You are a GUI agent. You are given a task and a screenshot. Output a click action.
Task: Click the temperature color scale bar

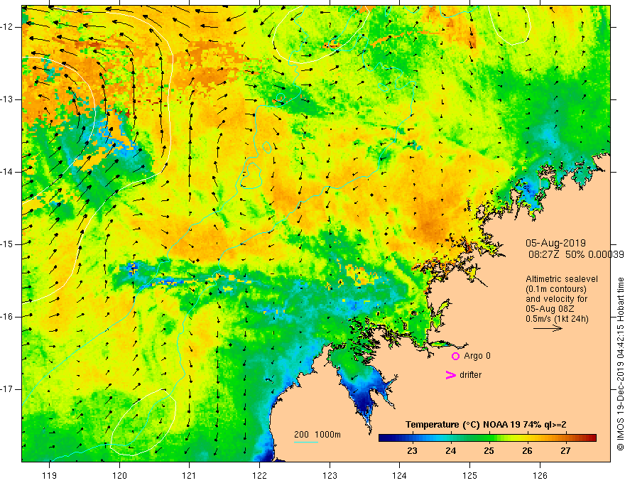pos(487,438)
